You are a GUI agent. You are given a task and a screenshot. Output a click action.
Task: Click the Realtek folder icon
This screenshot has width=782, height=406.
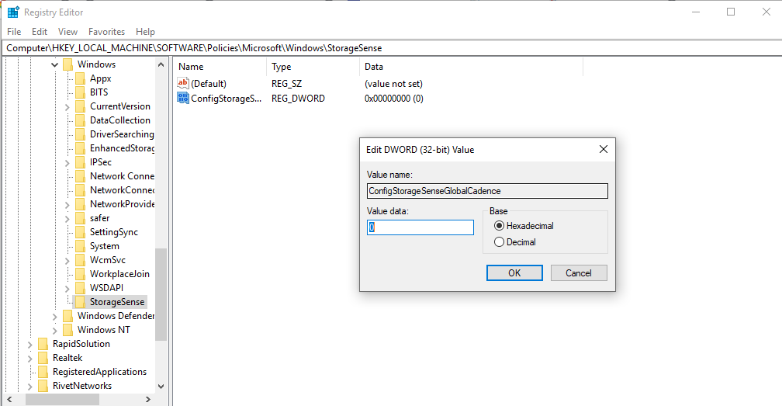(43, 358)
